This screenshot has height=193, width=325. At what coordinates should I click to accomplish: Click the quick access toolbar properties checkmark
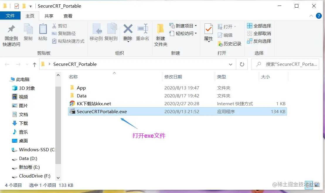pos(17,6)
